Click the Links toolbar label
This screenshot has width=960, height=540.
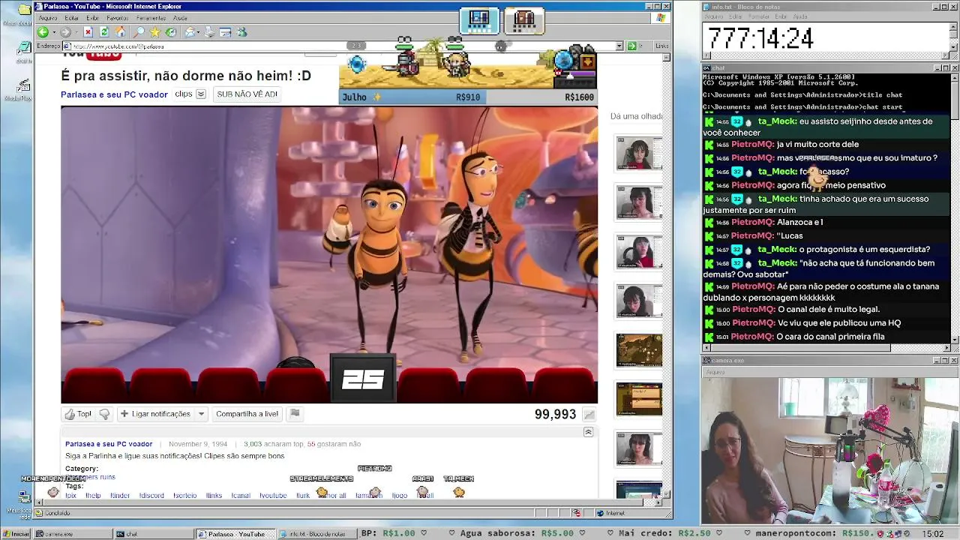tap(661, 46)
